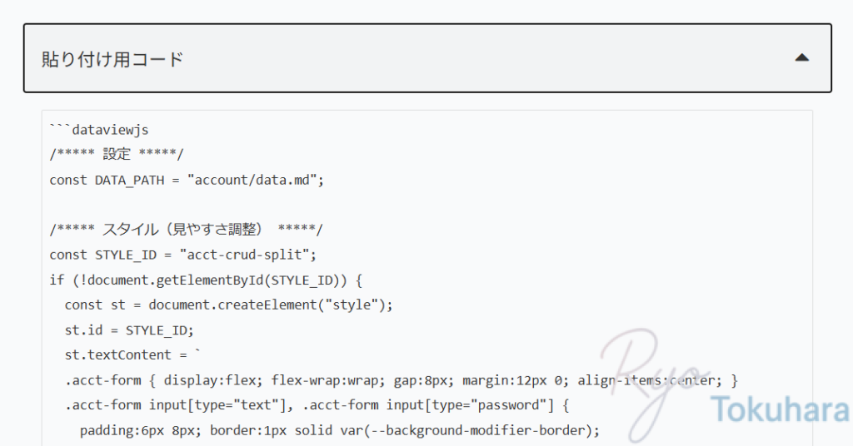The height and width of the screenshot is (446, 853).
Task: Click the /***** 設定 *****/ comment line
Action: click(x=117, y=154)
